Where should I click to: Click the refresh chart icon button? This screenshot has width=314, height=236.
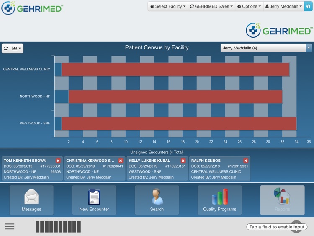tap(6, 48)
